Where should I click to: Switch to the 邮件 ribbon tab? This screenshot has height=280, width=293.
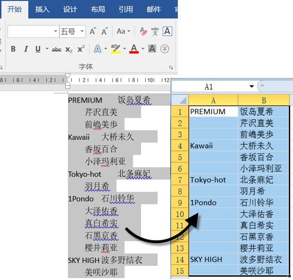(154, 9)
